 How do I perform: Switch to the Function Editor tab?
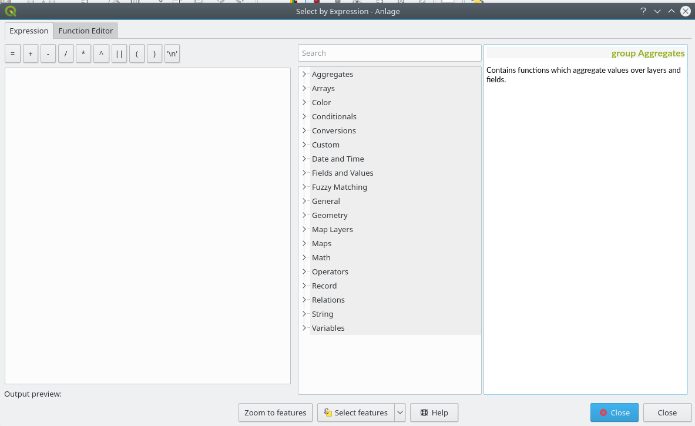(x=86, y=31)
